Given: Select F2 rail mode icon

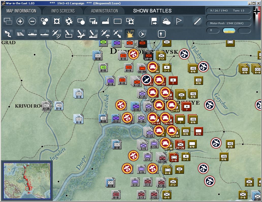Looking at the screenshot, I should coord(20,34).
